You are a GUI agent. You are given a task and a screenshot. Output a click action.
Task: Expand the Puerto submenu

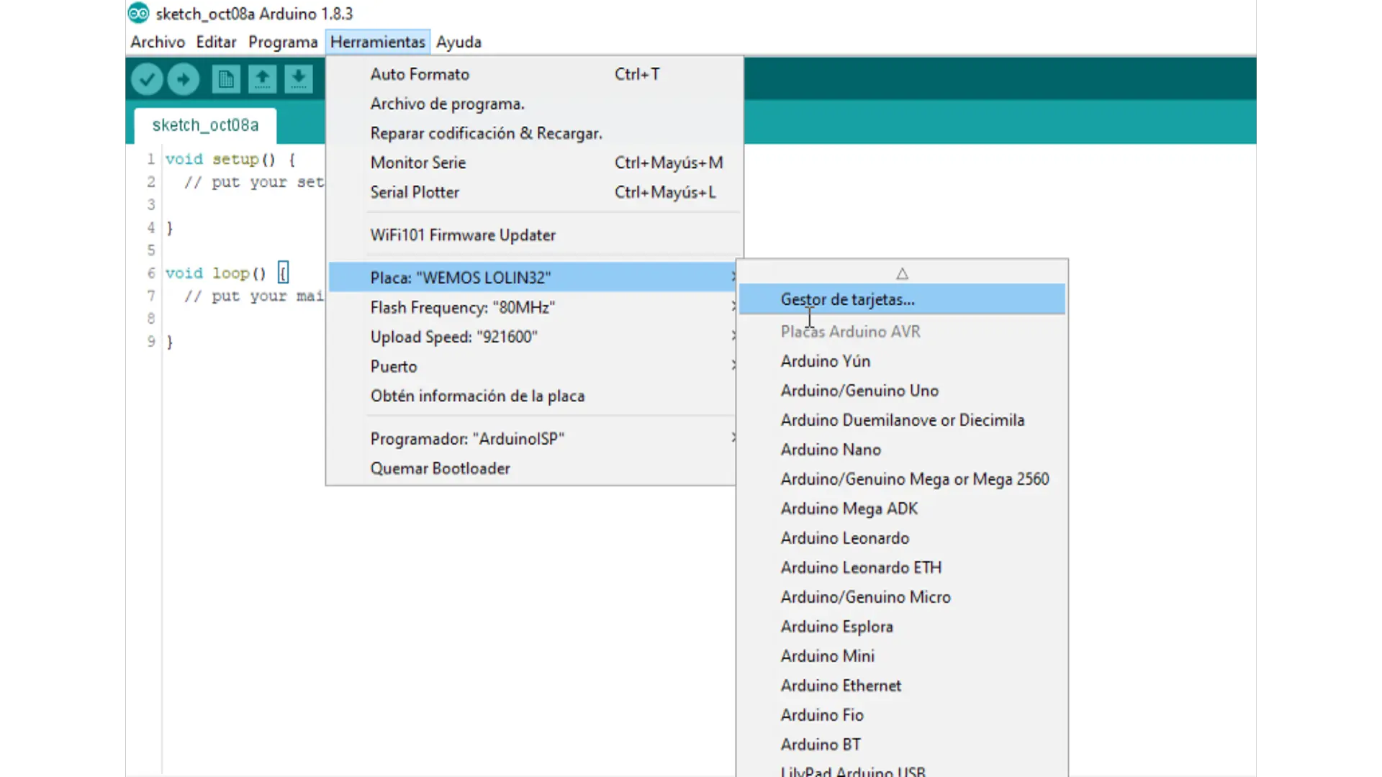pos(533,366)
